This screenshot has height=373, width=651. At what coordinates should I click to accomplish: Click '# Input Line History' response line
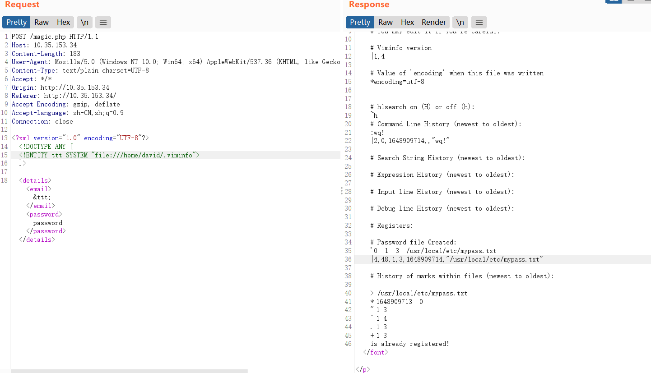[443, 192]
